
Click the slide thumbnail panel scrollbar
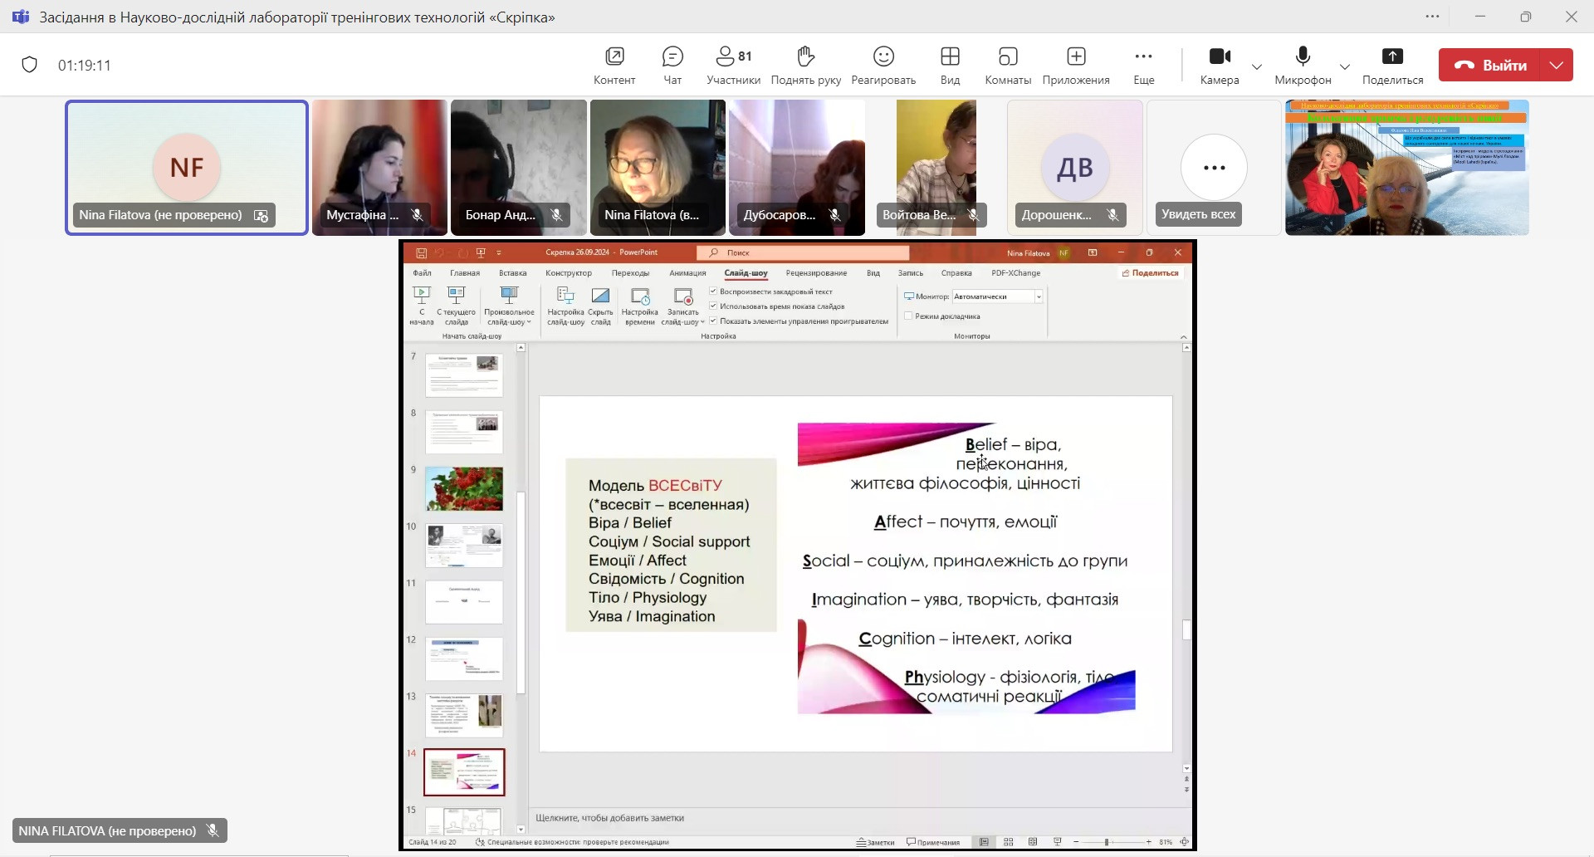[x=521, y=591]
